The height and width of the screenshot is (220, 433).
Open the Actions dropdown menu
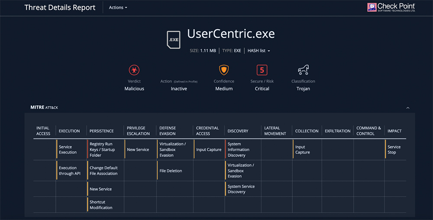pyautogui.click(x=118, y=8)
